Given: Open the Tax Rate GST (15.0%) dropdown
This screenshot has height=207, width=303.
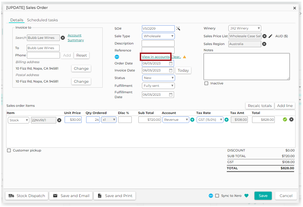Looking at the screenshot, I should click(210, 120).
